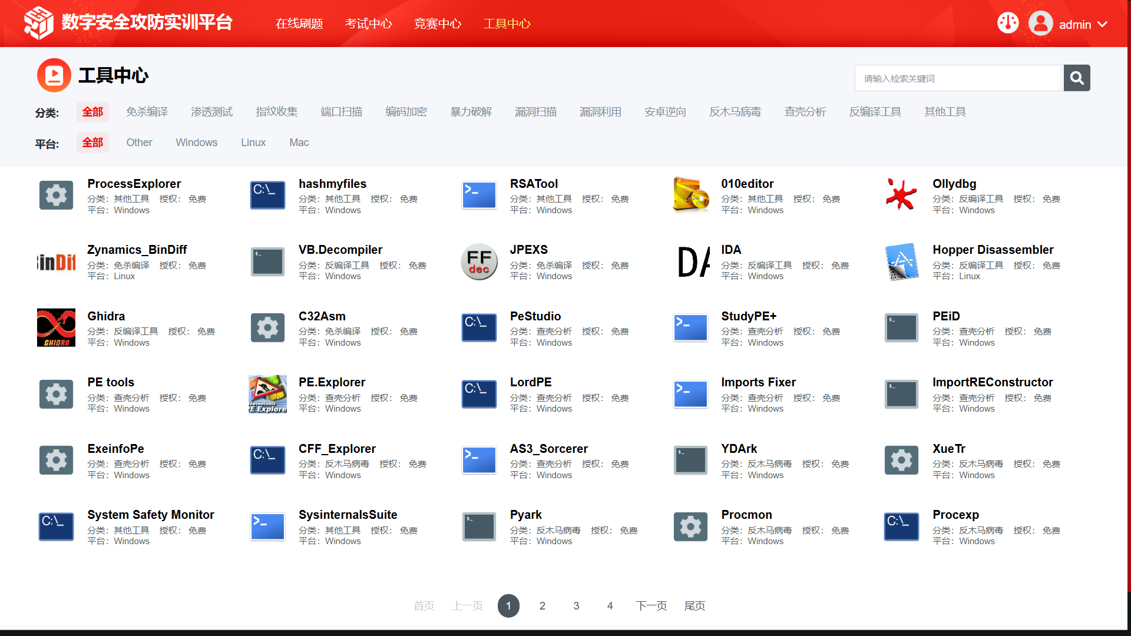The image size is (1131, 636).
Task: Open the 在线刷题 menu
Action: (299, 24)
